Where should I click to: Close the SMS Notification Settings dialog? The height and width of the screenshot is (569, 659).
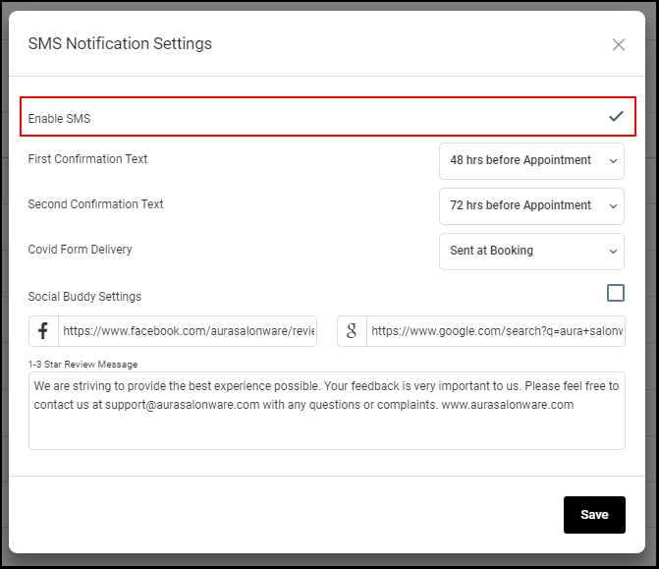tap(618, 44)
